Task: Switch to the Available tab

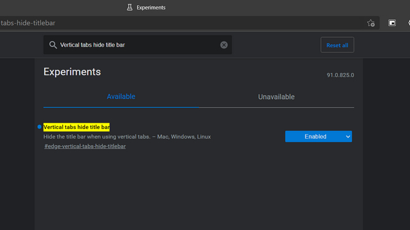Action: pos(121,96)
